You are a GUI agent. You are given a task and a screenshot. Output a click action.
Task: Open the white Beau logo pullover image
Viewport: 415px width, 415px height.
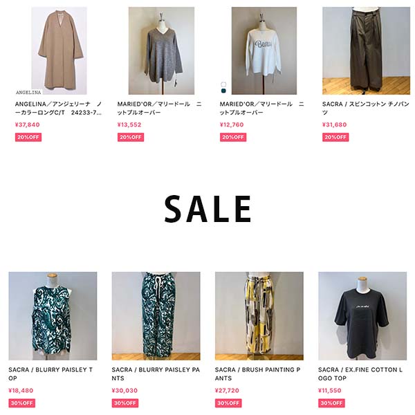(264, 50)
